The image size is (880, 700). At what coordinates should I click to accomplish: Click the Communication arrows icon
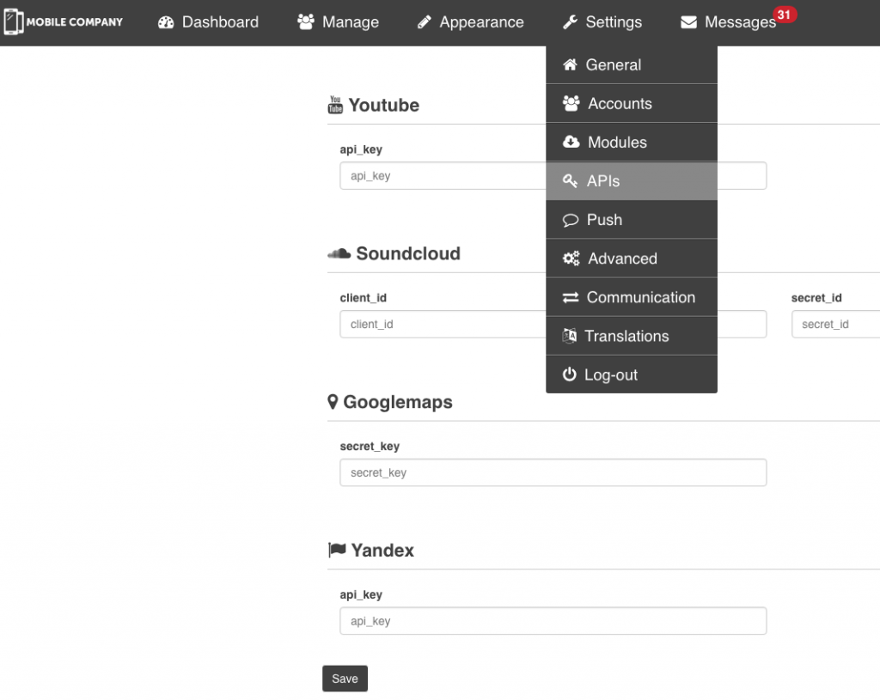click(570, 297)
